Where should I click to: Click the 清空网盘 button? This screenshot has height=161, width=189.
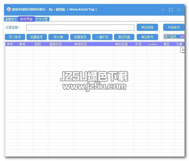(x=124, y=37)
